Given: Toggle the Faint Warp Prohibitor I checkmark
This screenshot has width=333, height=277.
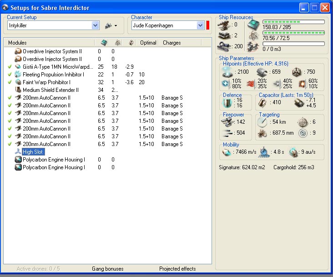Looking at the screenshot, I should 10,82.
